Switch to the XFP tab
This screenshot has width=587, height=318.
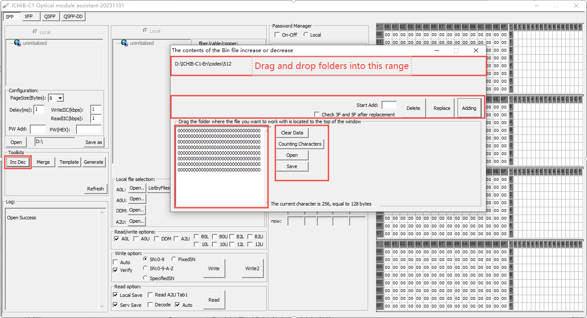coord(30,16)
